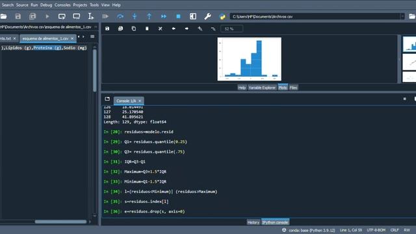Open the Source menu
The image size is (416, 234).
tap(22, 5)
